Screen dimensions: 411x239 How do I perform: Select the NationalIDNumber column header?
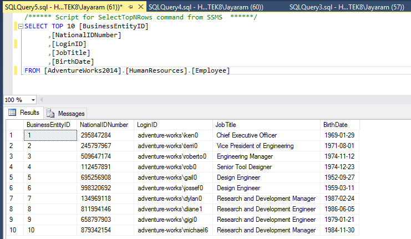tap(105, 125)
